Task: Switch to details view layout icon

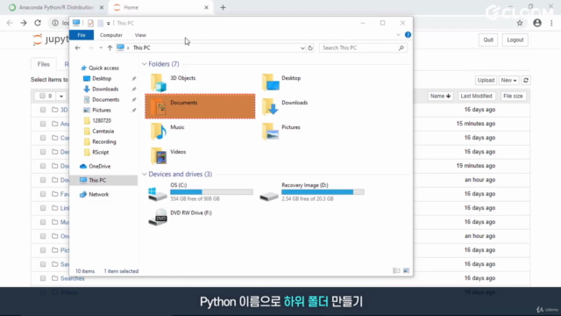Action: [396, 271]
